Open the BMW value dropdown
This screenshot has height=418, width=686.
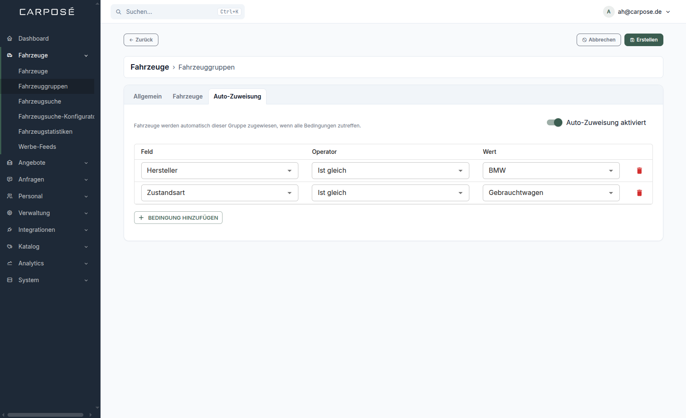click(551, 171)
